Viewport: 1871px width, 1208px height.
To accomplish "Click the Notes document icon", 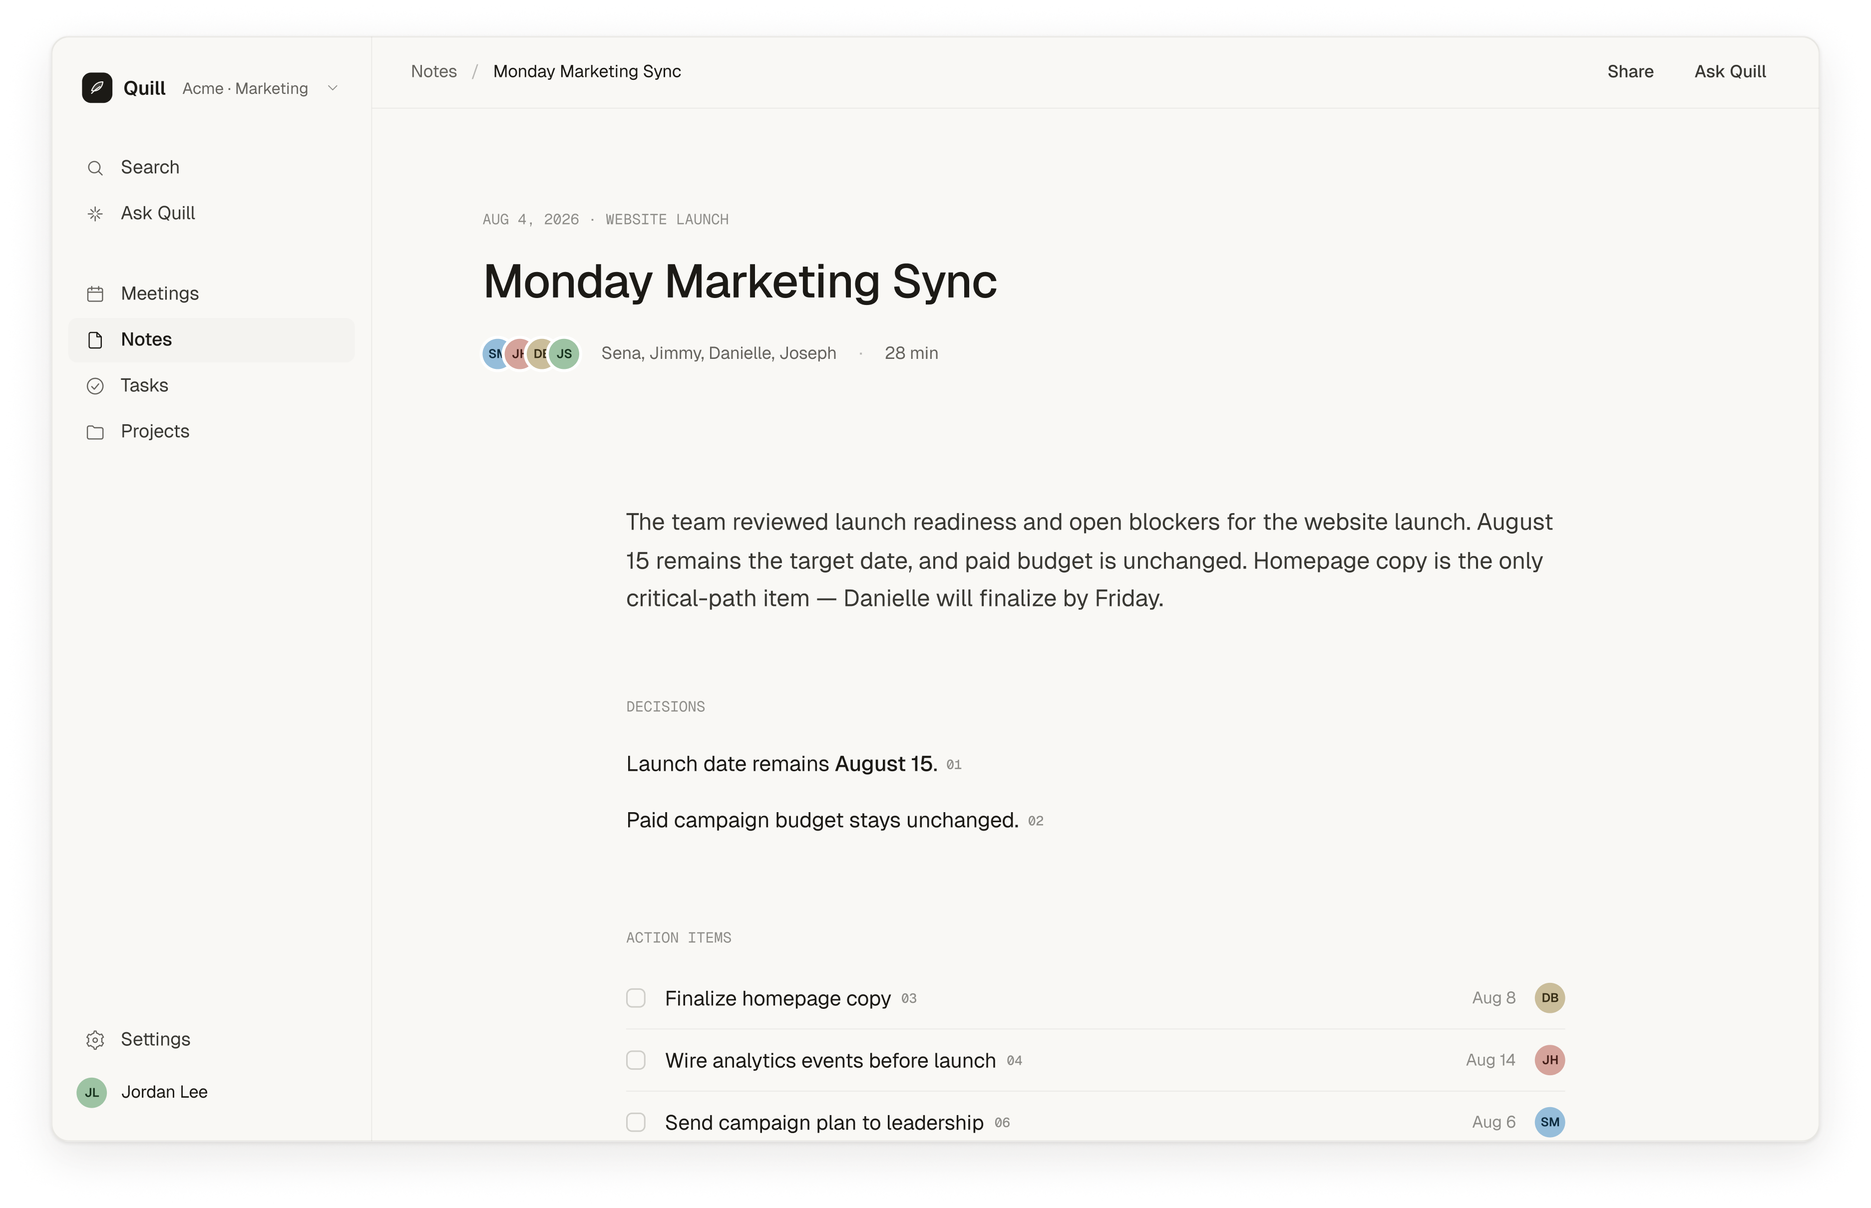I will (x=95, y=340).
